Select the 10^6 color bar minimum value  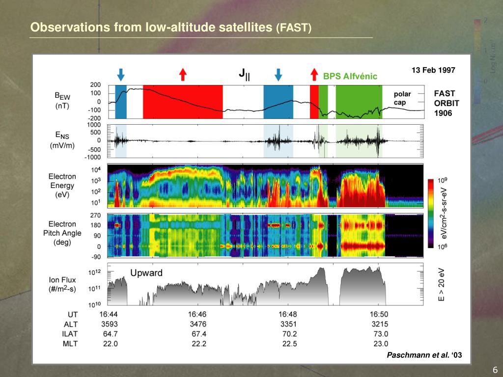coord(443,246)
